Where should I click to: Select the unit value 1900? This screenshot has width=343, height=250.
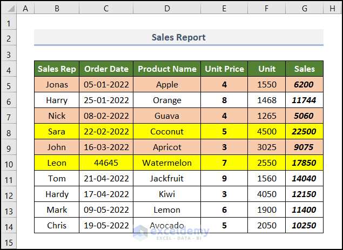[267, 210]
